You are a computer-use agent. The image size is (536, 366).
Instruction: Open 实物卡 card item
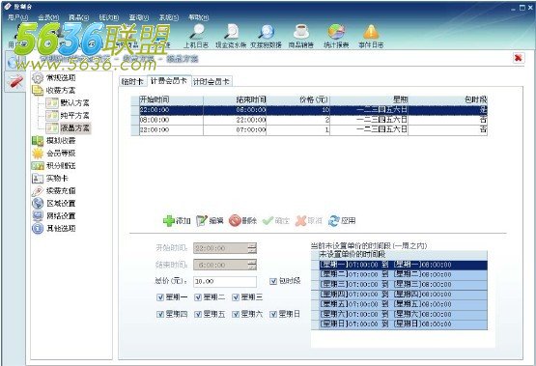coord(50,179)
